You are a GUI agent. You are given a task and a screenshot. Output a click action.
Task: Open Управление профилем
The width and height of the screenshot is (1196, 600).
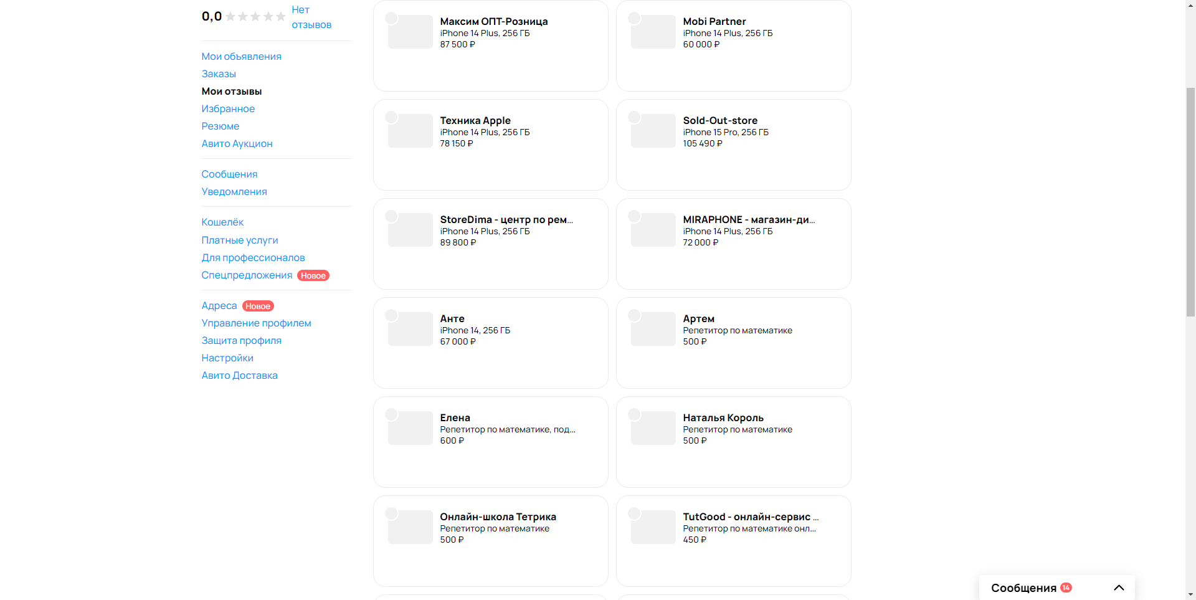tap(256, 323)
